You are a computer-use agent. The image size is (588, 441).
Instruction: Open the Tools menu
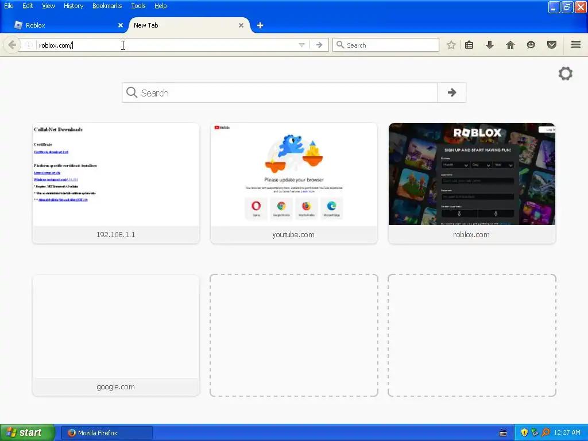pos(138,6)
